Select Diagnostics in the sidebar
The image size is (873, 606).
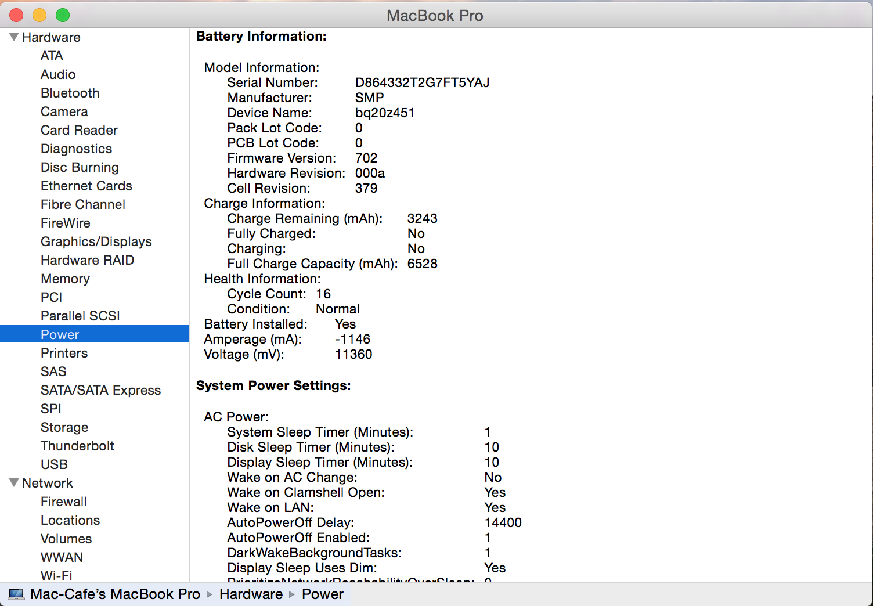tap(76, 149)
